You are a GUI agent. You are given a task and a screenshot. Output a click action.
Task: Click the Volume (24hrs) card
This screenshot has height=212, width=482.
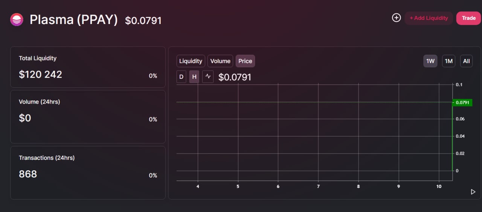coord(88,116)
